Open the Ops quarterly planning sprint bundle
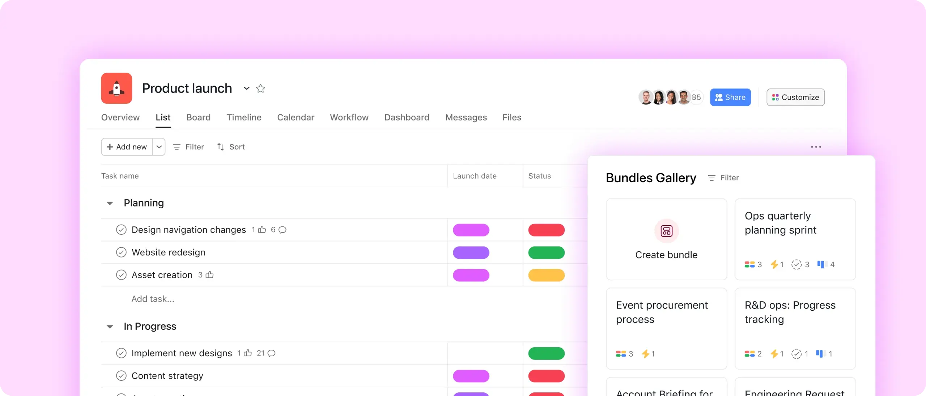The image size is (926, 396). 795,239
